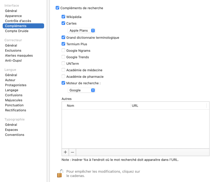This screenshot has height=182, width=221.
Task: Enable the UNTerm checkbox
Action: tap(63, 64)
